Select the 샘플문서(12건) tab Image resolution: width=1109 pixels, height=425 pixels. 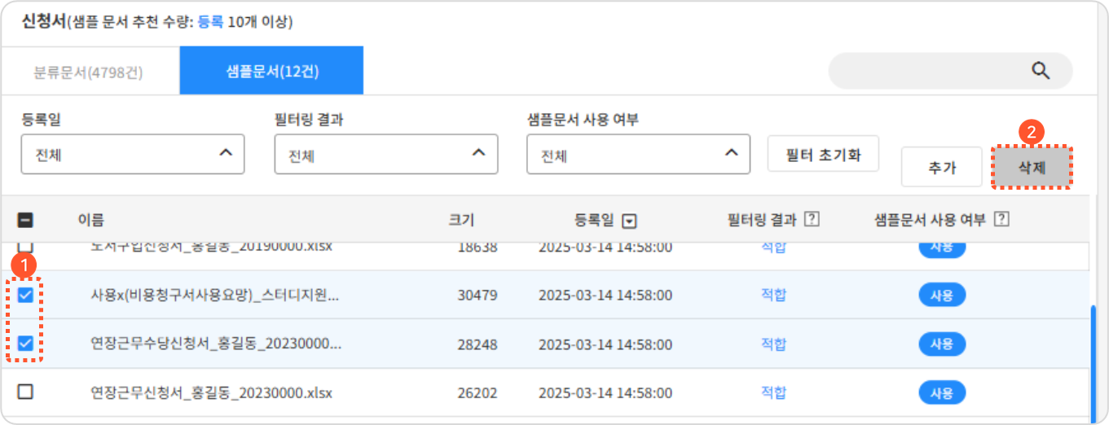point(271,72)
